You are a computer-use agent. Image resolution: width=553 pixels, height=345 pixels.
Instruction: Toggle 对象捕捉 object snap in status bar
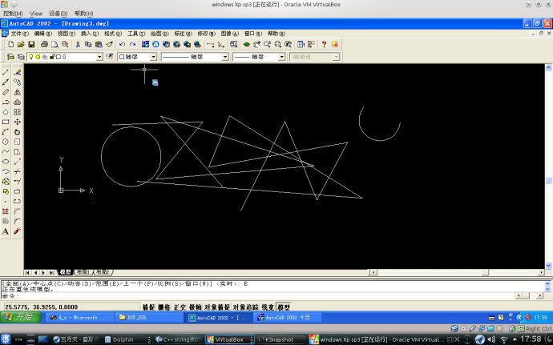[x=217, y=307]
